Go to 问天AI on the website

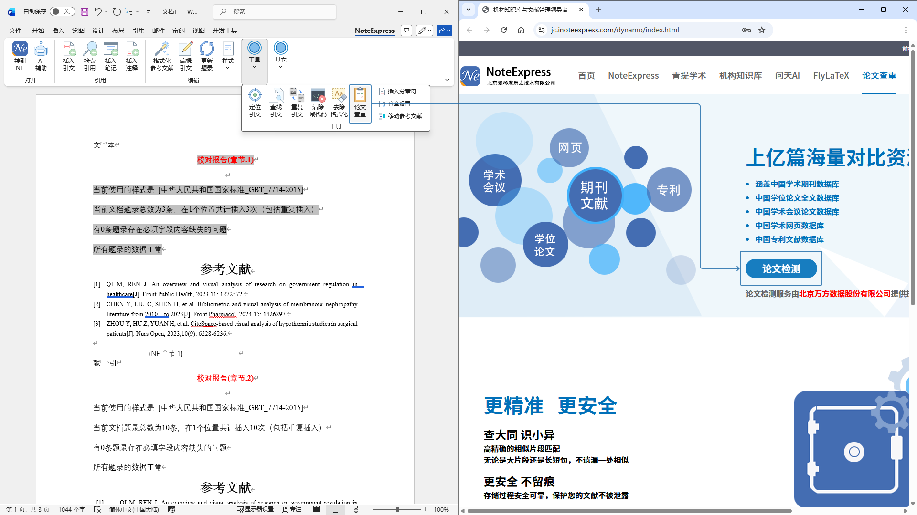(x=788, y=75)
